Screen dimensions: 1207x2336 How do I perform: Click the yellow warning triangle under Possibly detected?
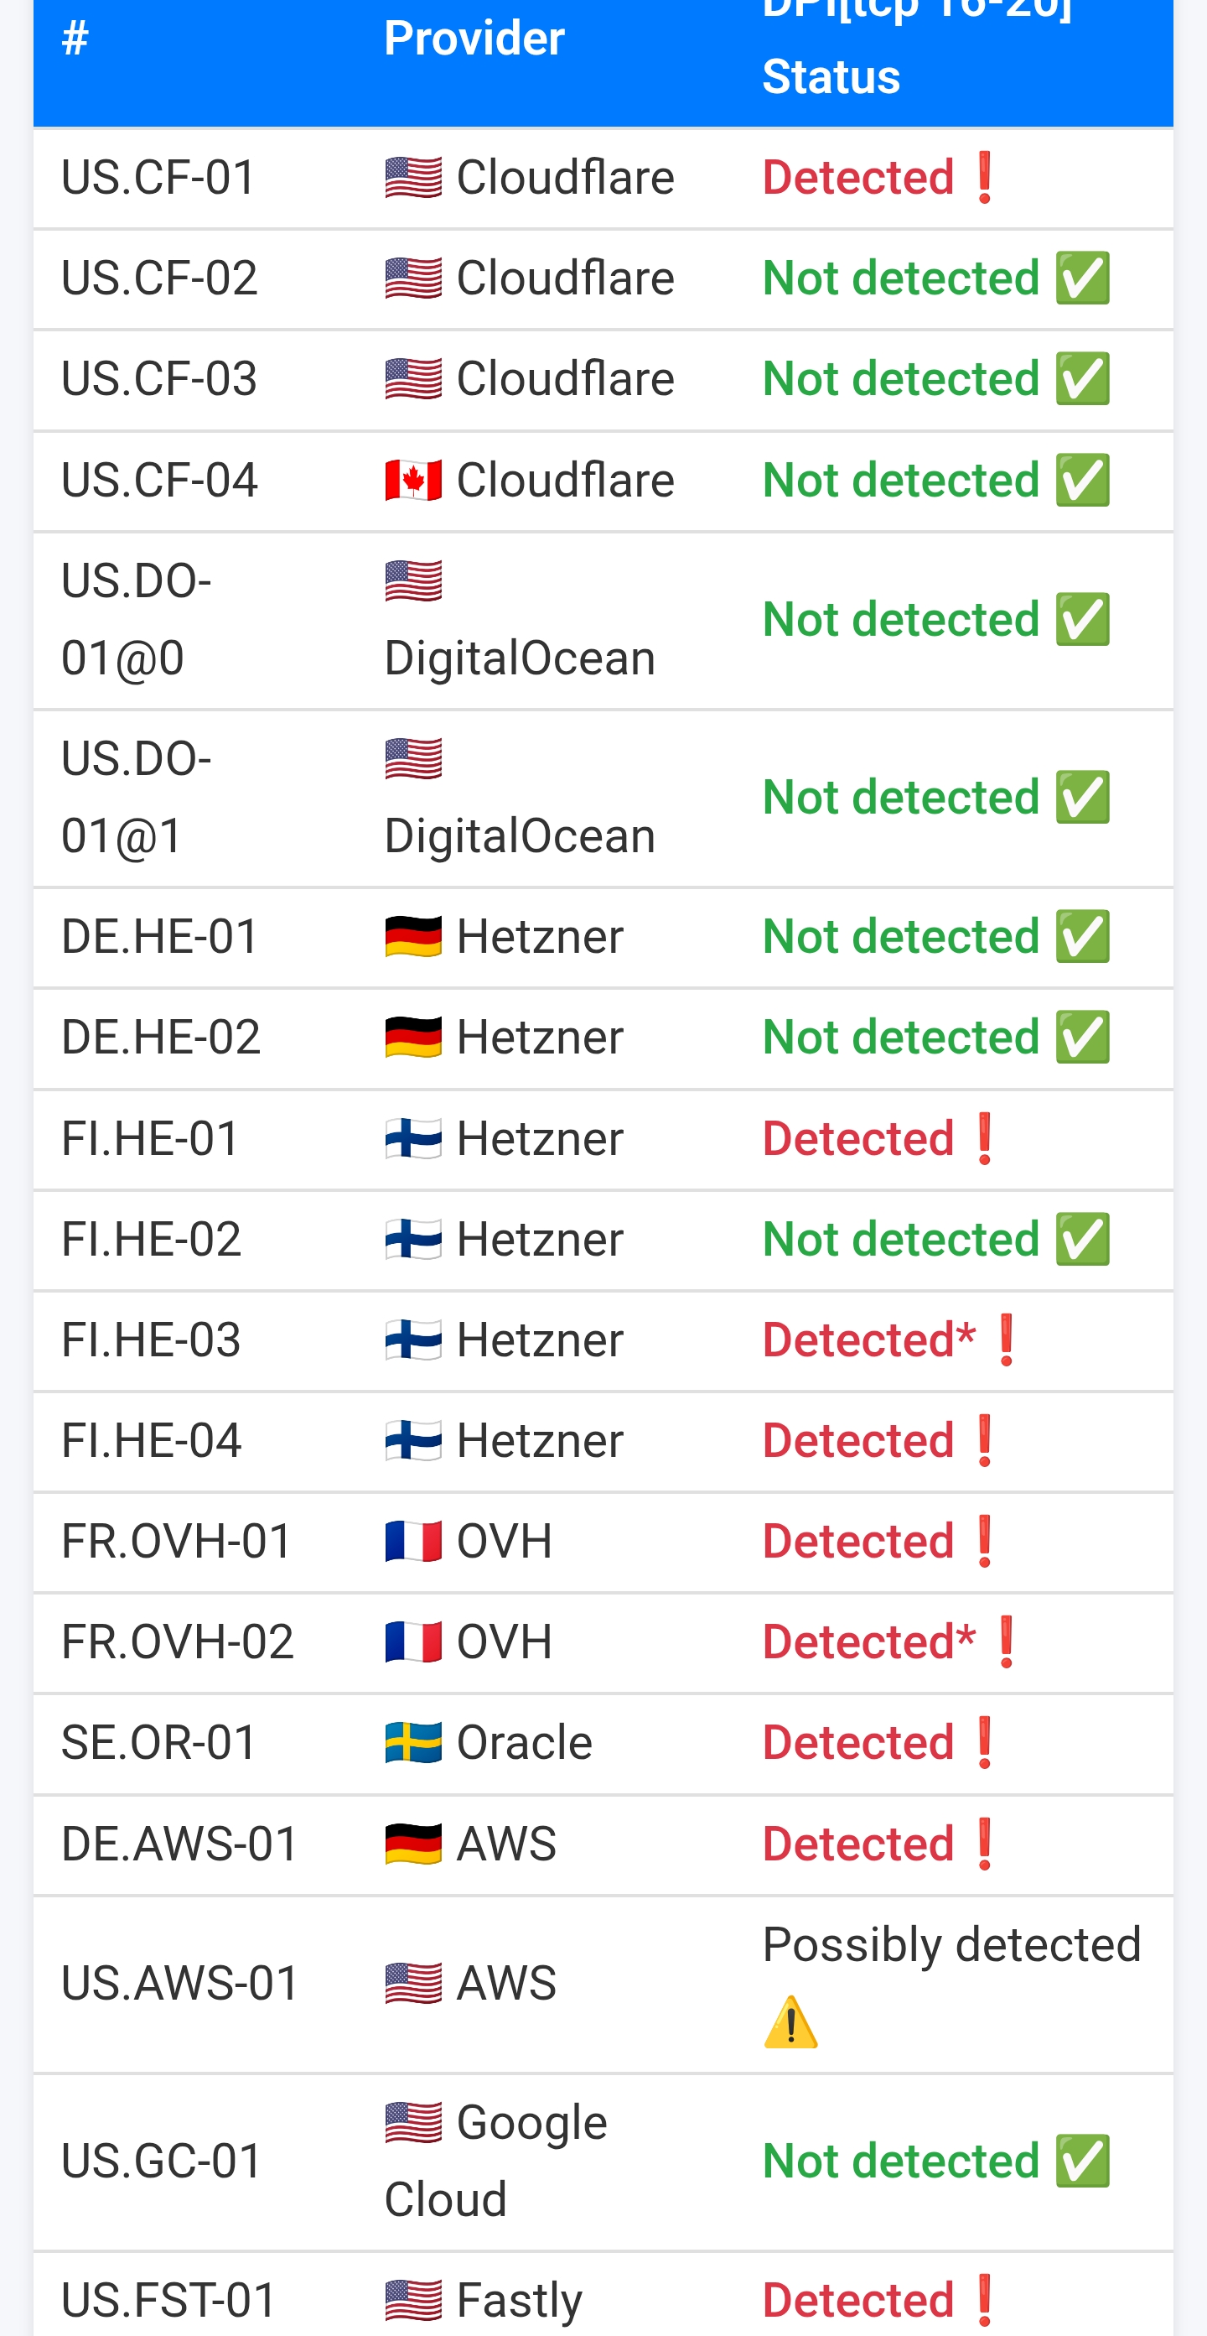tap(791, 2022)
